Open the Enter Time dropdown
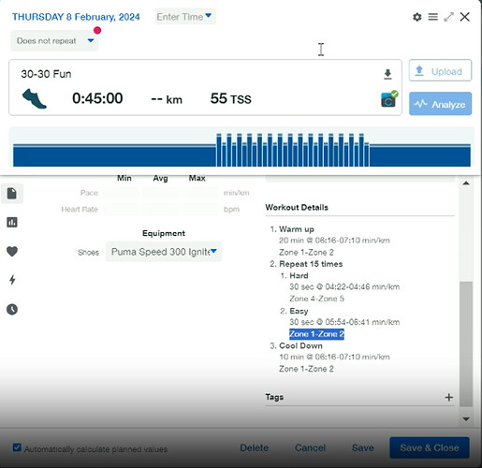Screen dimensions: 482x468 185,17
